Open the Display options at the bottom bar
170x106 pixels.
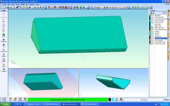pos(20,99)
